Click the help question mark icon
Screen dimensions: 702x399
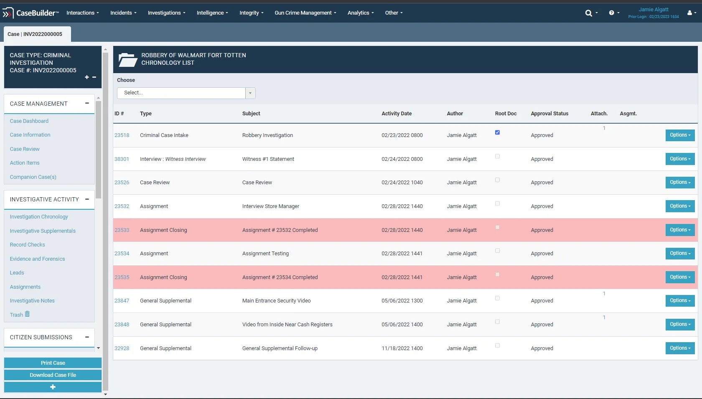pyautogui.click(x=612, y=13)
